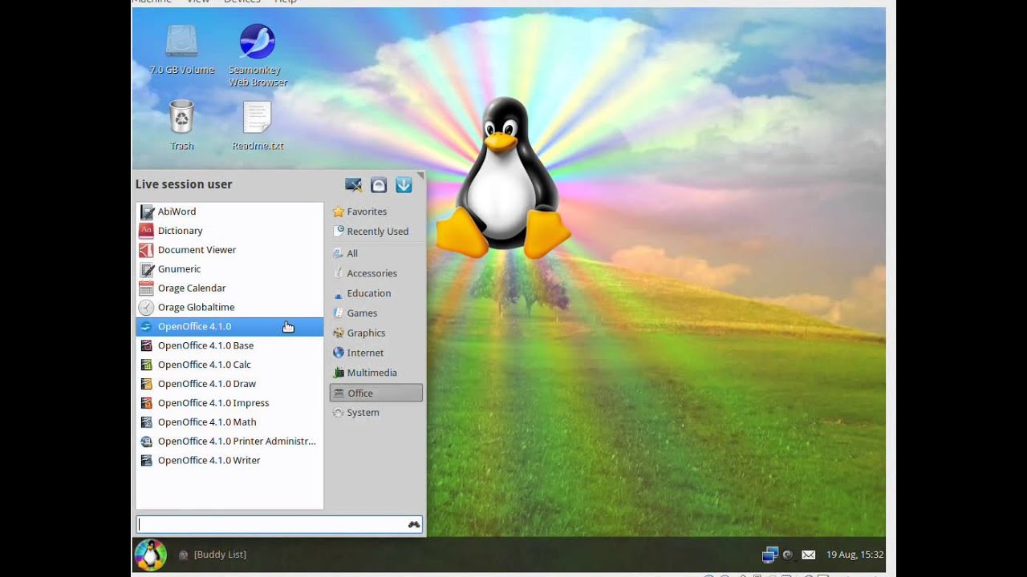Click the application menu search field

click(x=279, y=524)
